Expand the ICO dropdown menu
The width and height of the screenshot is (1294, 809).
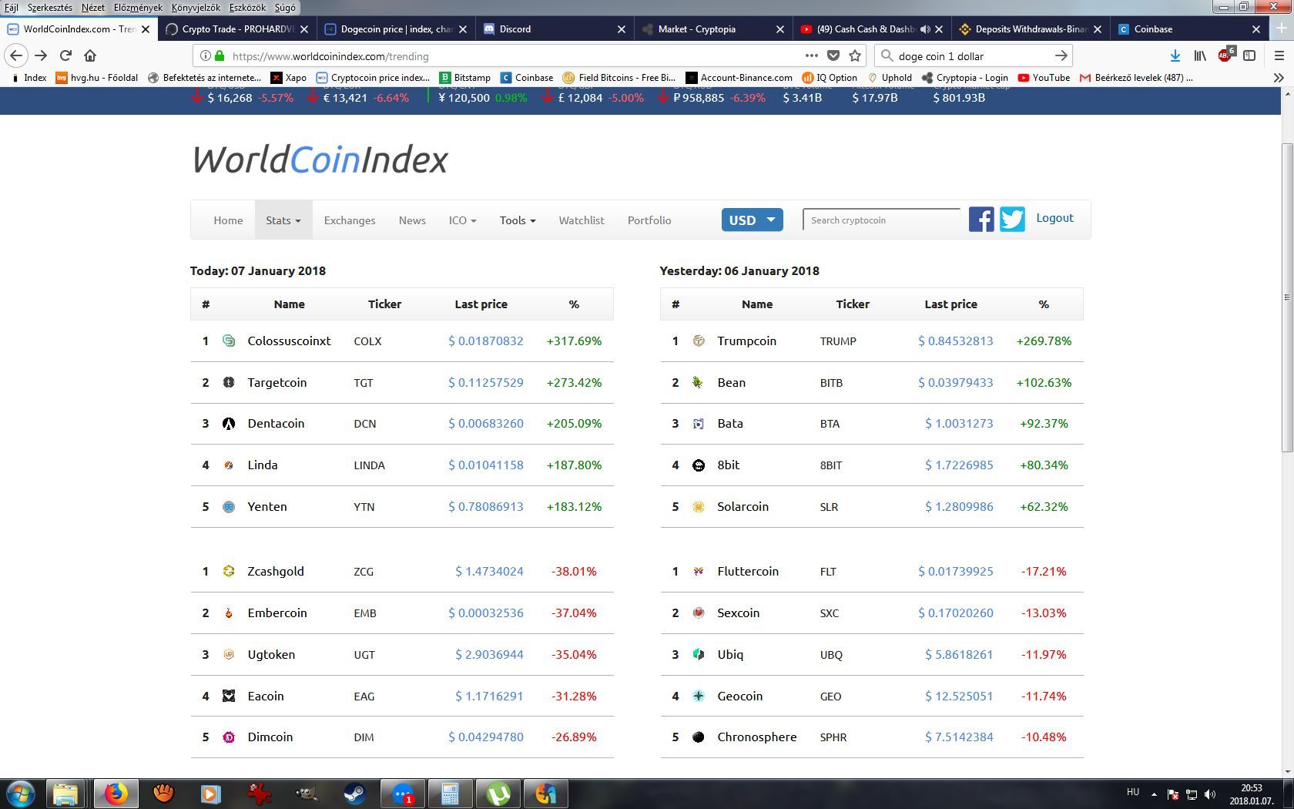pyautogui.click(x=462, y=220)
